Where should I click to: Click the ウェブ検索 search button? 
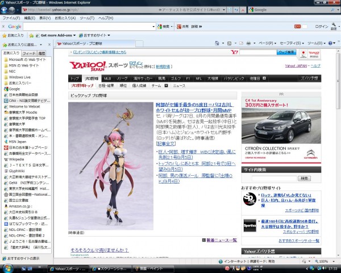point(286,52)
